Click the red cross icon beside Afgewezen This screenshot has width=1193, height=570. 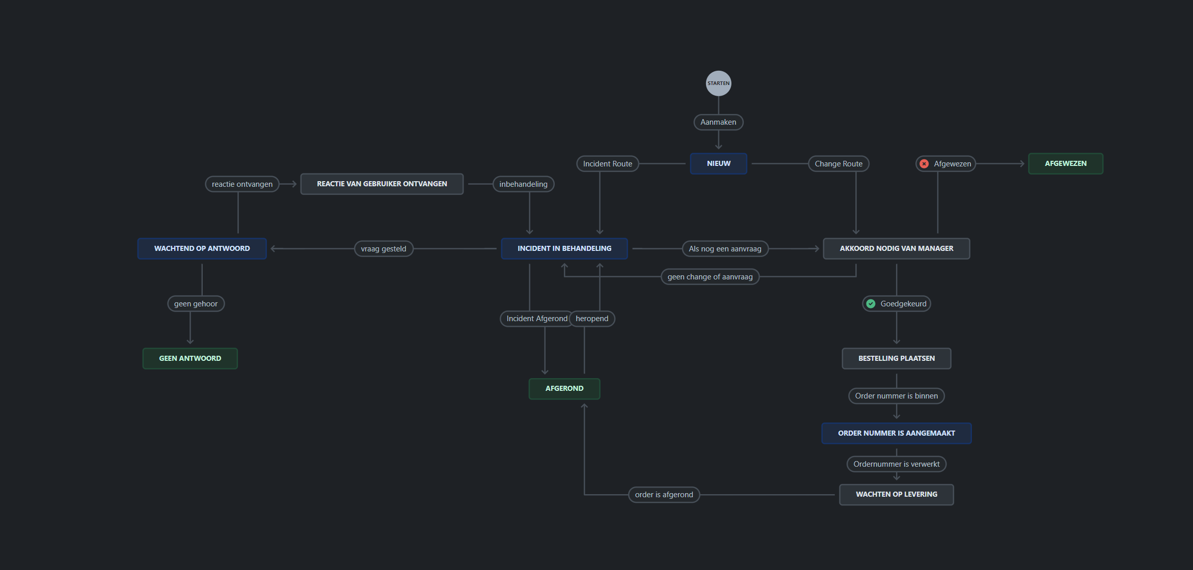(x=925, y=163)
